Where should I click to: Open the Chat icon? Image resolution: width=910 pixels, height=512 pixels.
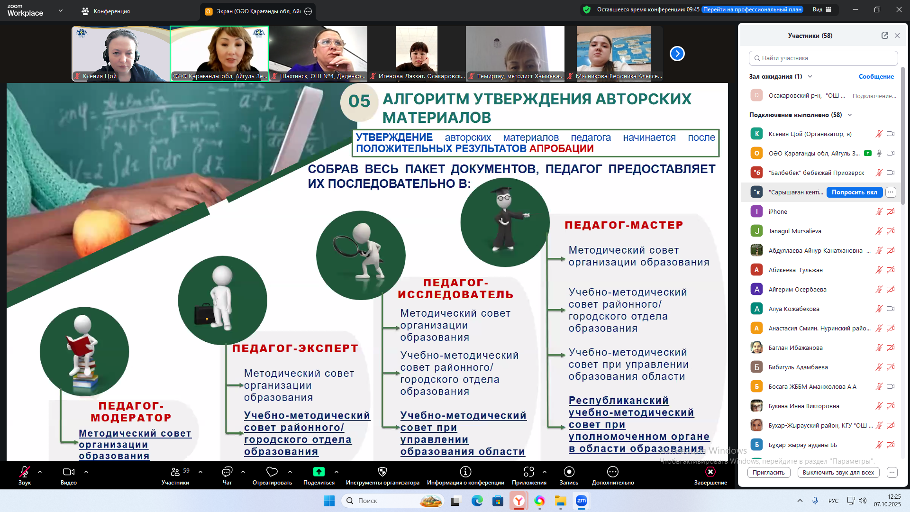pos(227,472)
